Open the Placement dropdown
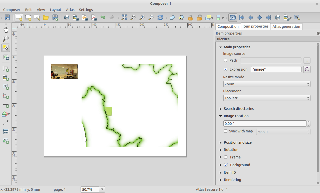 tap(267, 98)
